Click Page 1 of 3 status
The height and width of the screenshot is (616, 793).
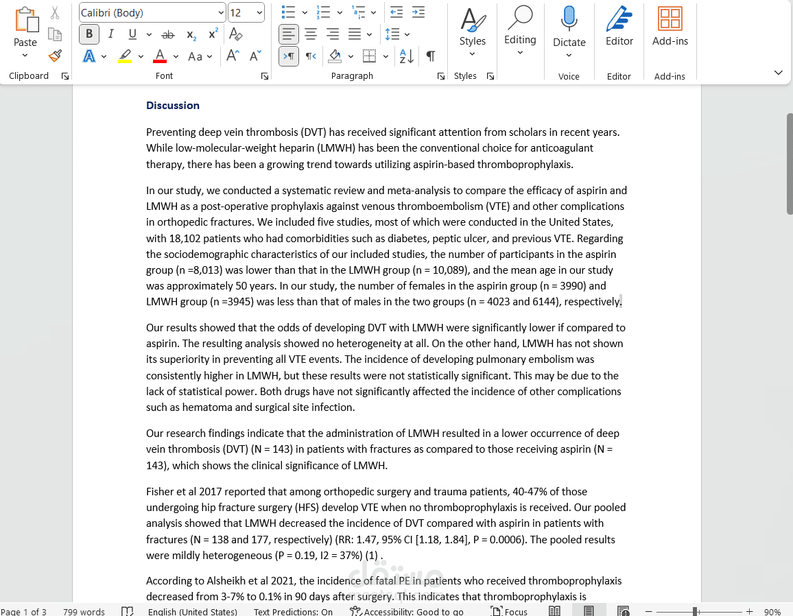pyautogui.click(x=24, y=611)
